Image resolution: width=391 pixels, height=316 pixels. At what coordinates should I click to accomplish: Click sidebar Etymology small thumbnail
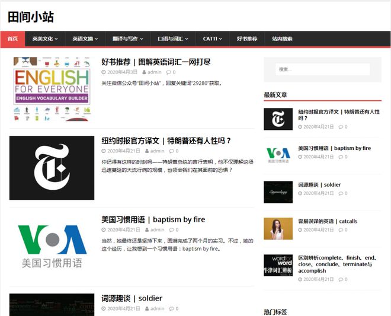pyautogui.click(x=278, y=192)
